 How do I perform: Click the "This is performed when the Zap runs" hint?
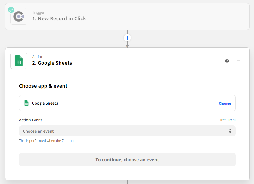point(48,141)
